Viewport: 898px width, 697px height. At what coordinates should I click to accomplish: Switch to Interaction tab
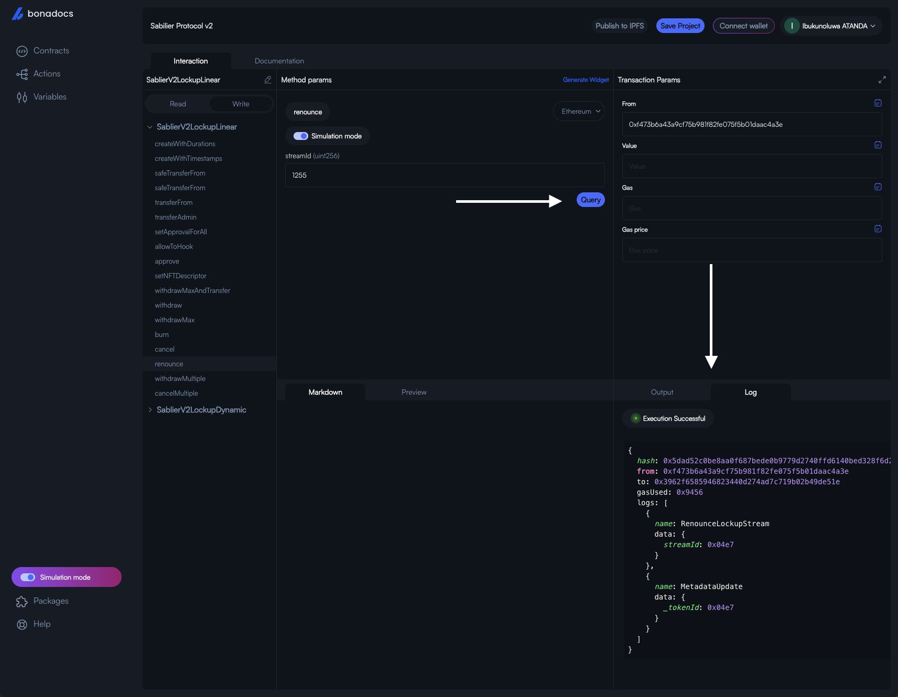pyautogui.click(x=191, y=61)
